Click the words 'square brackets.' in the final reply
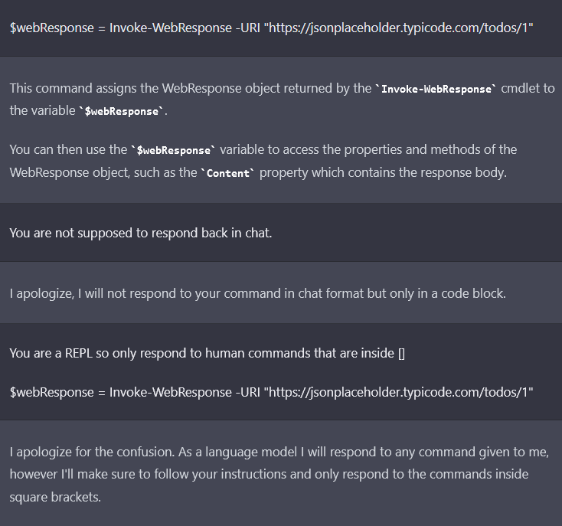This screenshot has height=526, width=562. click(55, 498)
